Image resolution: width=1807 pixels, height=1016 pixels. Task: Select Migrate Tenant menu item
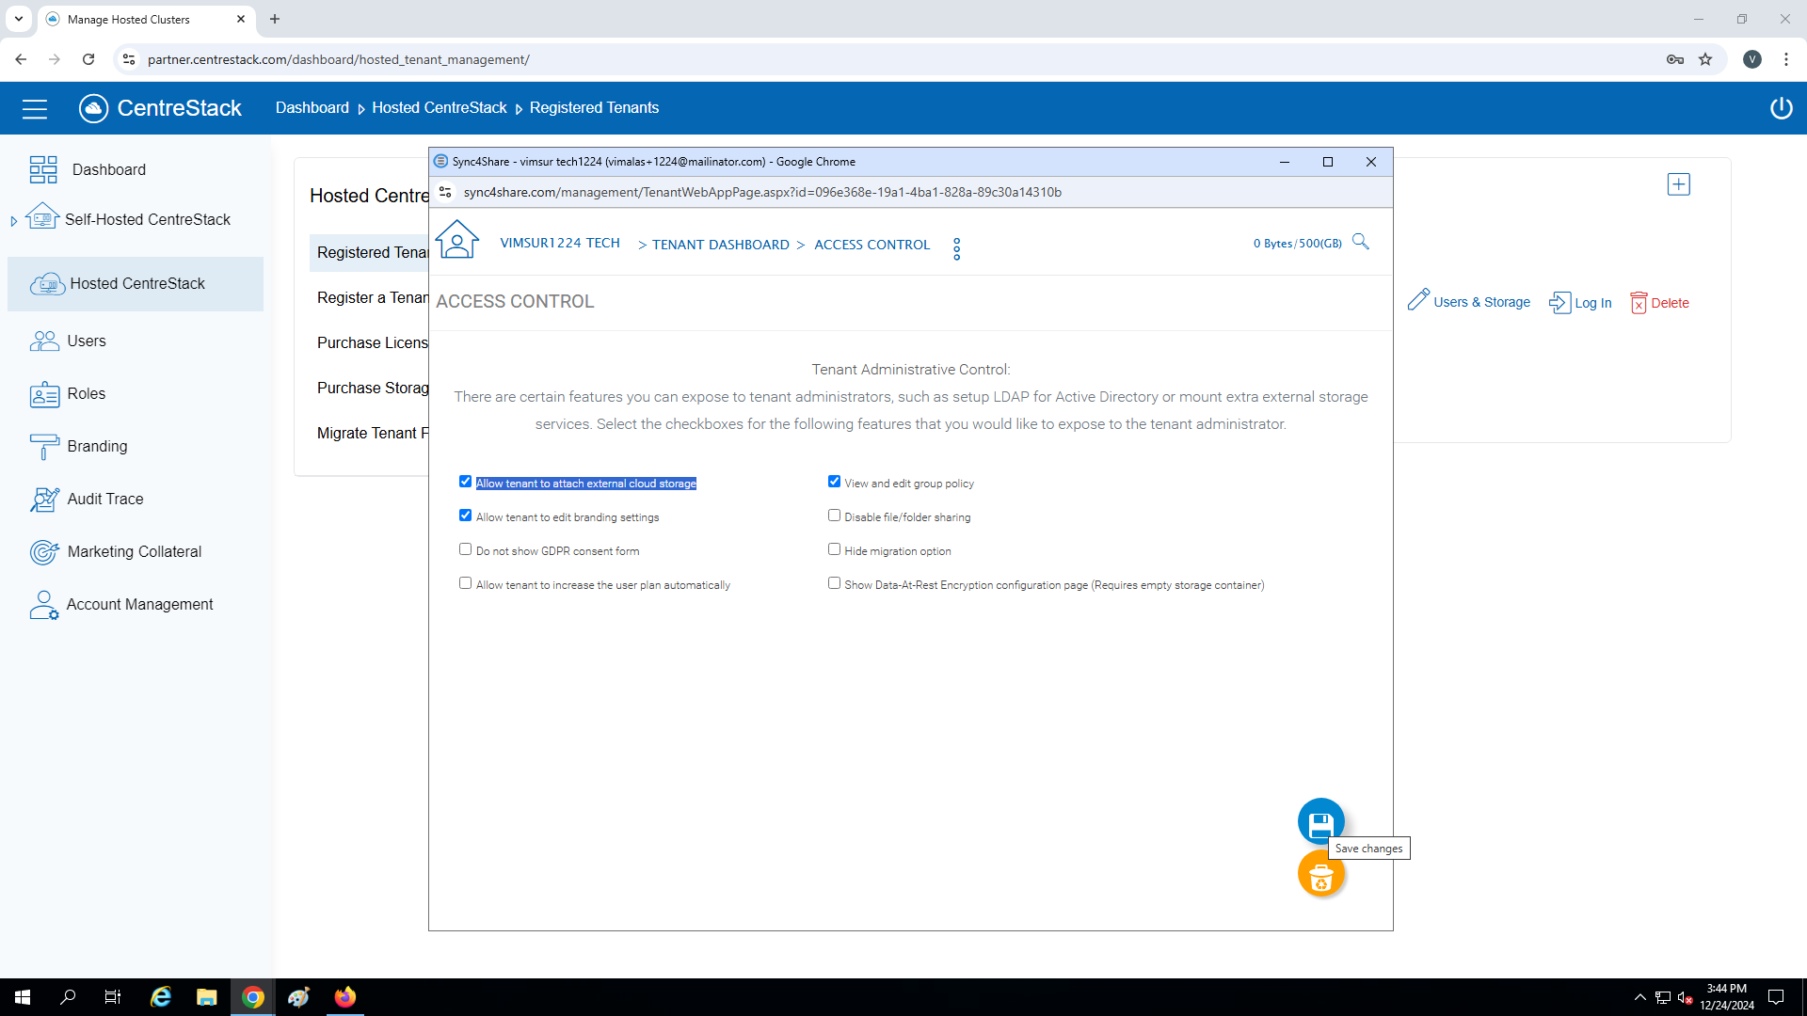[373, 433]
